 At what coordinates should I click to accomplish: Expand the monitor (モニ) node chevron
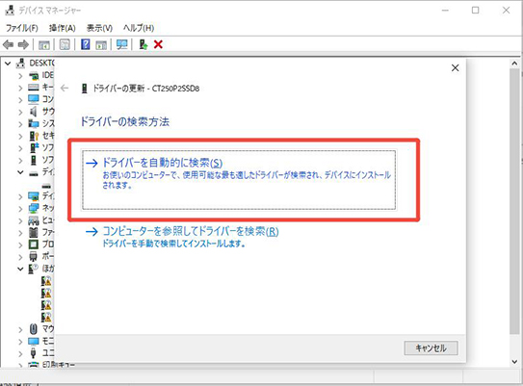[x=20, y=342]
